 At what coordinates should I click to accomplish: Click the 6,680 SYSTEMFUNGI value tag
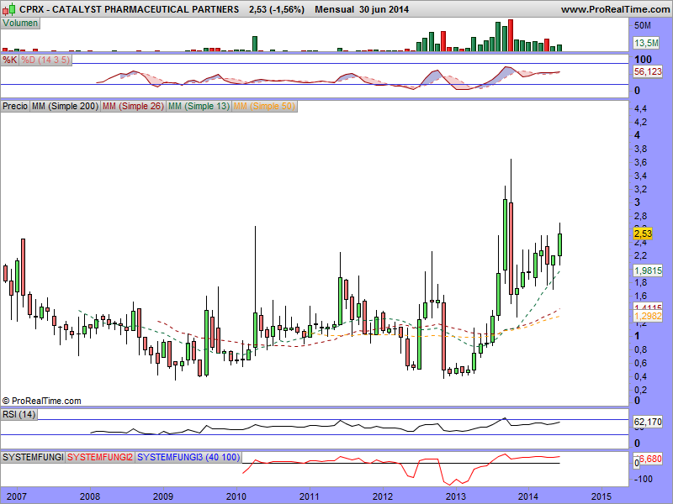coord(650,459)
